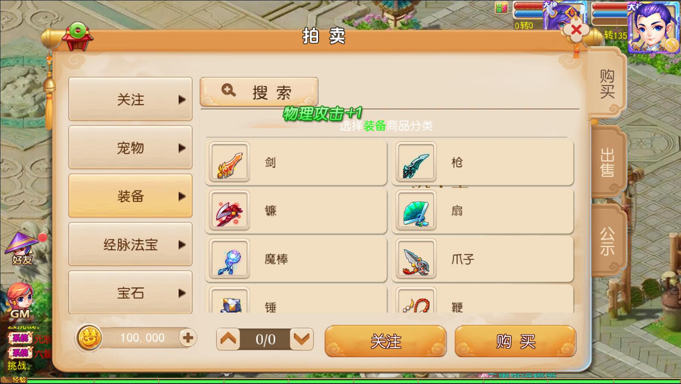Switch to the 出售 sell tab
Image resolution: width=681 pixels, height=384 pixels.
point(607,162)
